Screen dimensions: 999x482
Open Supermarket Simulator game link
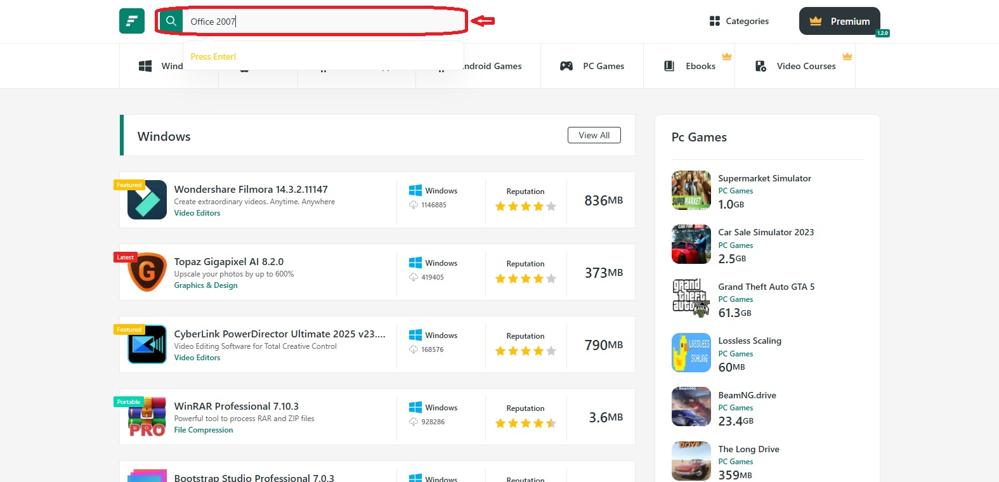[764, 178]
